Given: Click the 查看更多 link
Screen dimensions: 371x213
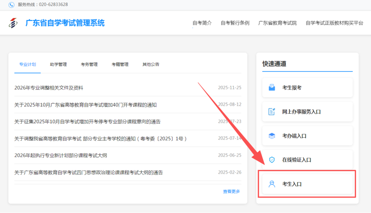Looking at the screenshot, I should (x=231, y=192).
